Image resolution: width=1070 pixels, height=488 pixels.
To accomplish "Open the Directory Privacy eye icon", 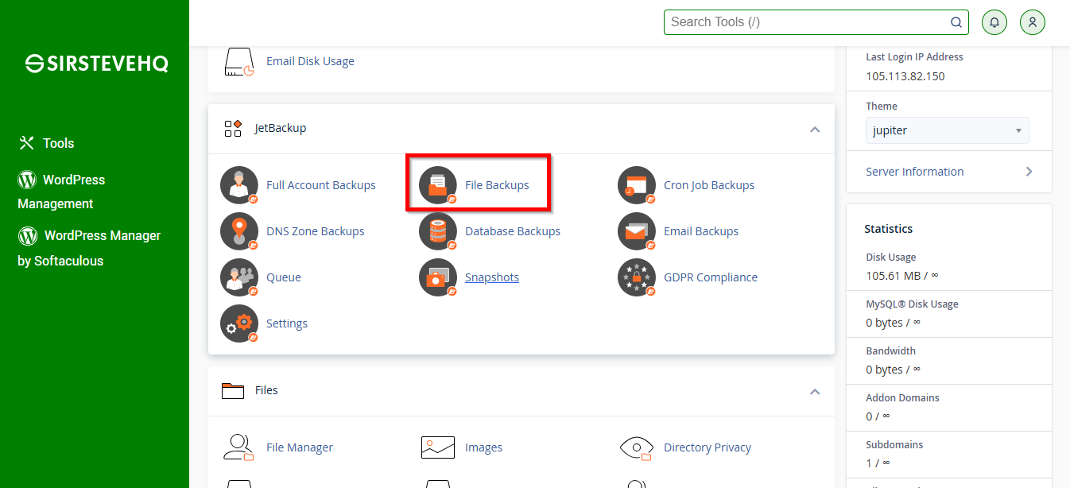I will (x=637, y=447).
